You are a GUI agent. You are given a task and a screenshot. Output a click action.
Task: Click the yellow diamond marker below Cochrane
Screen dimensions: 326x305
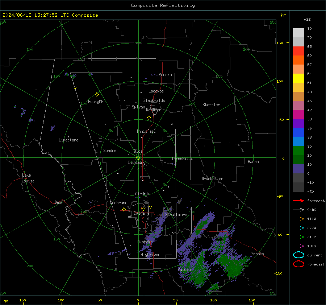pos(124,209)
